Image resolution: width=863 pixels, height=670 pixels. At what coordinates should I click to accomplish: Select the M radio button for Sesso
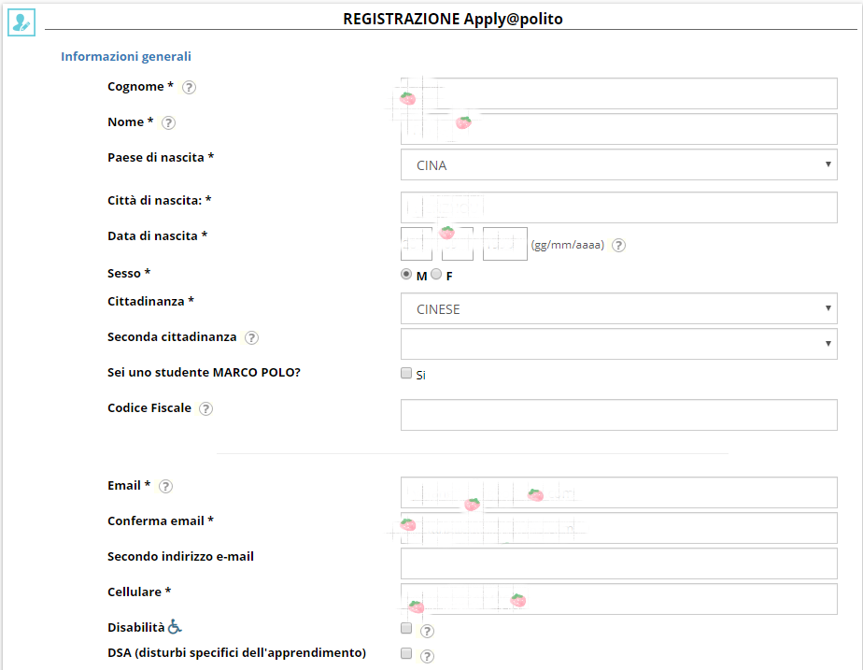406,275
